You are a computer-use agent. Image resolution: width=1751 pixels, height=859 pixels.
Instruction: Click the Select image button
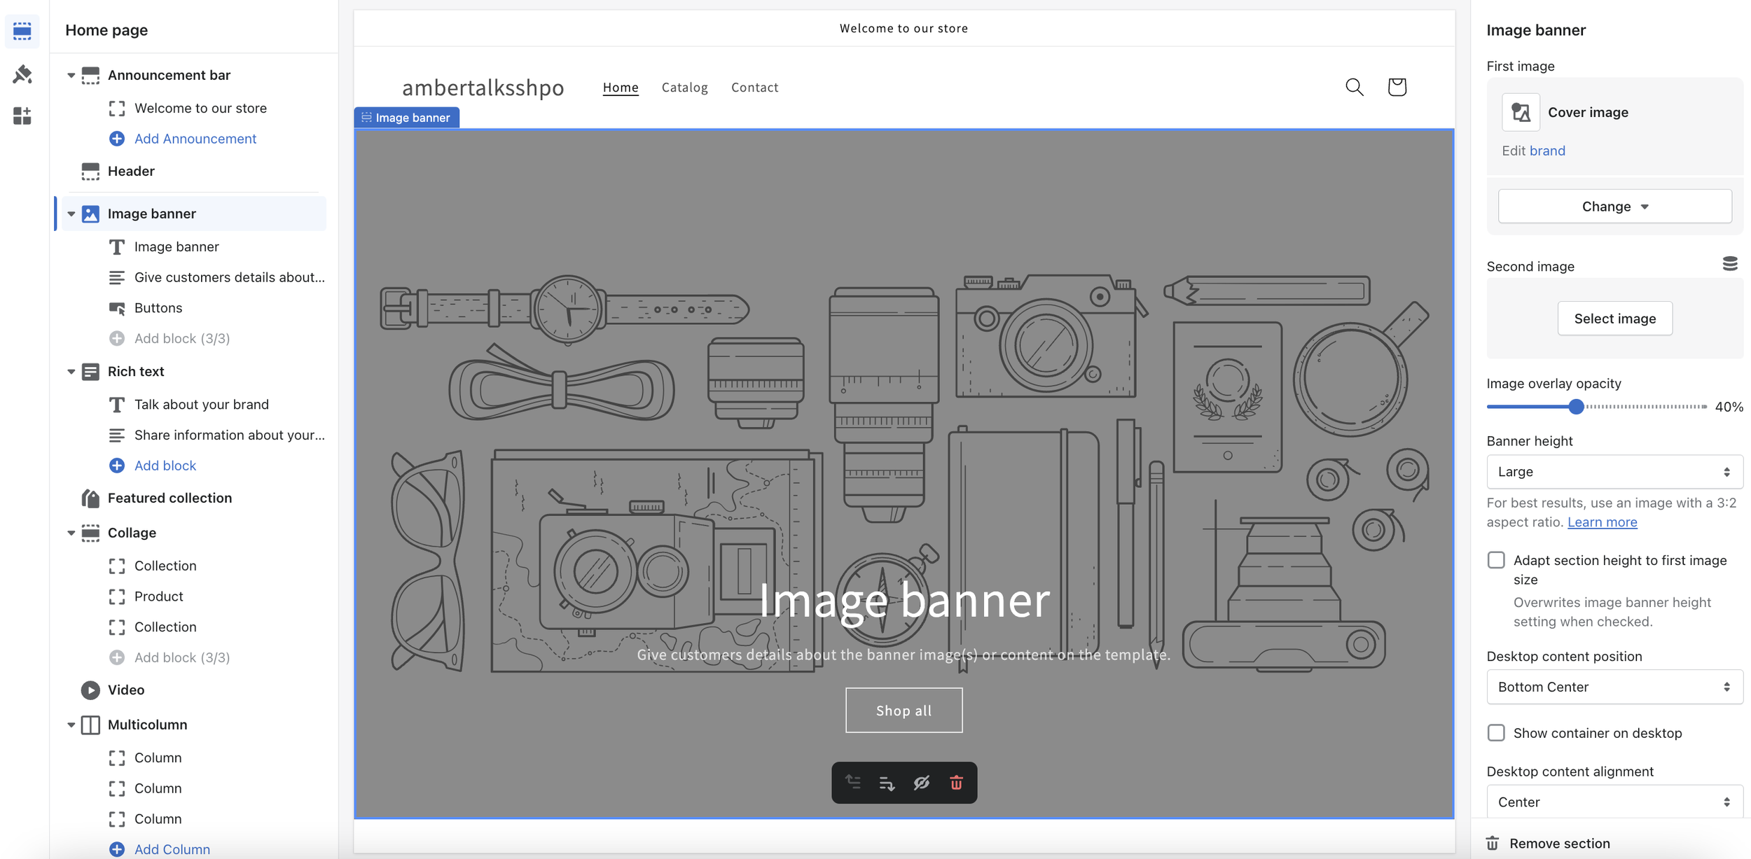coord(1614,319)
